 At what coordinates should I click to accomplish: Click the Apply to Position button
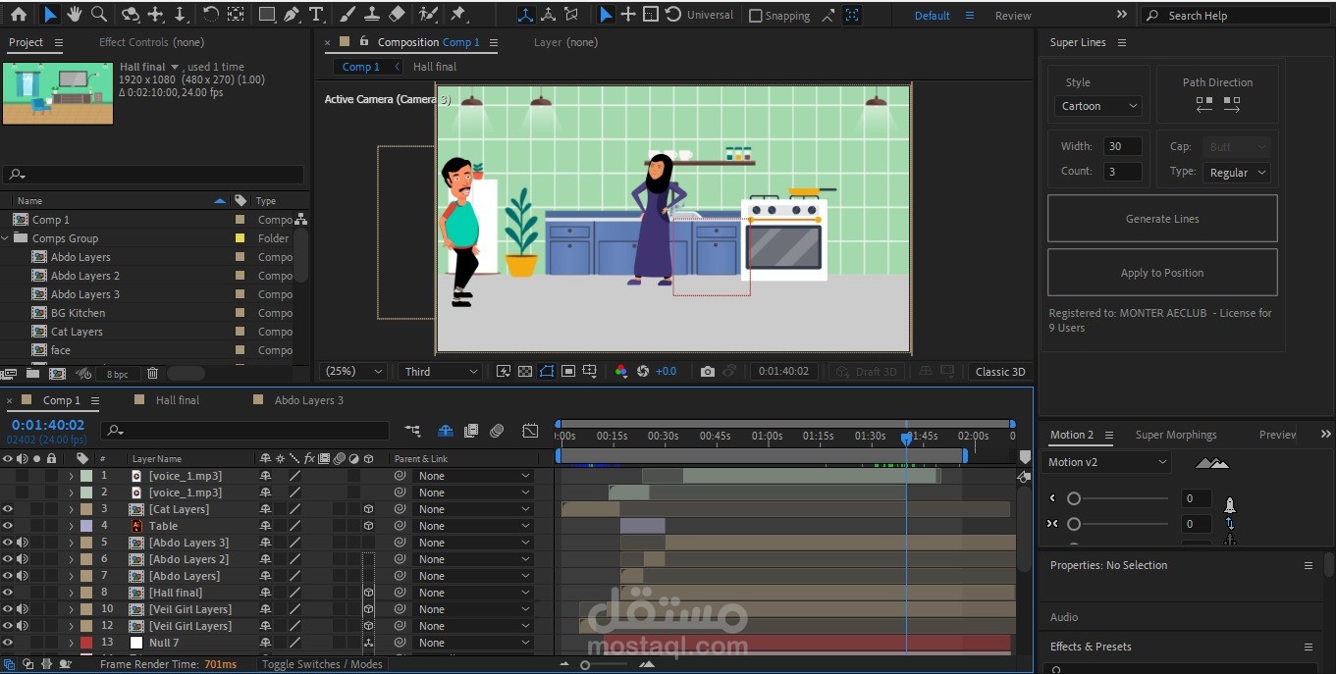click(1162, 273)
